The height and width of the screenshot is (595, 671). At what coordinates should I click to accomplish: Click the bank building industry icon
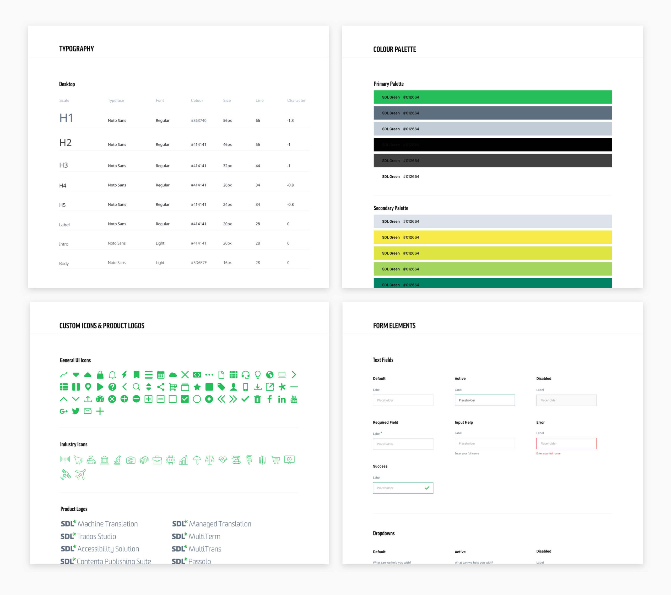pyautogui.click(x=104, y=460)
